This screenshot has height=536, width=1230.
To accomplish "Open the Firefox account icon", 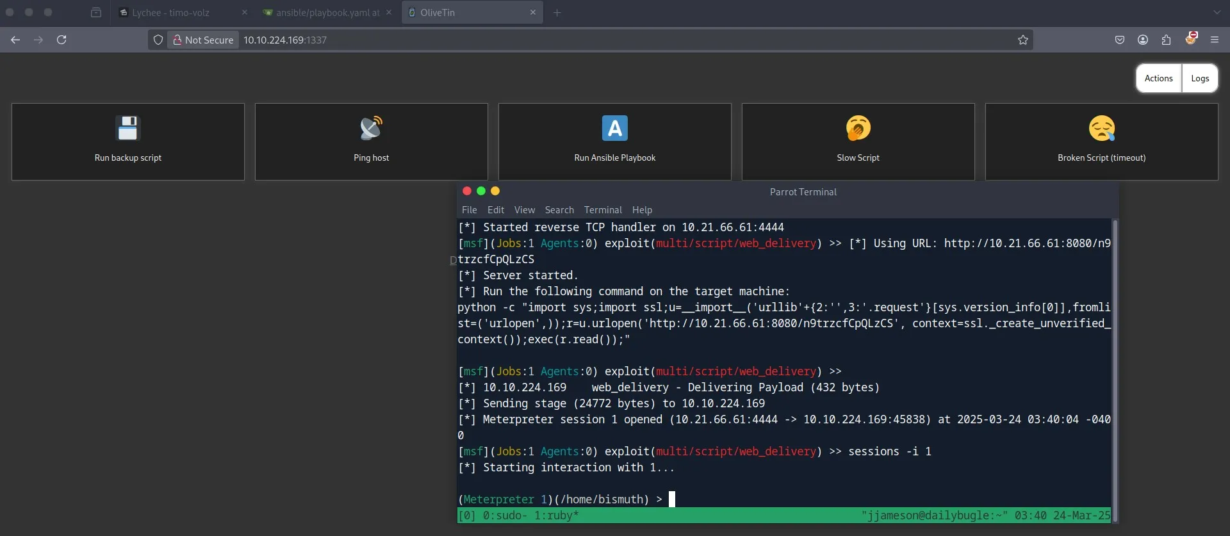I will point(1143,40).
